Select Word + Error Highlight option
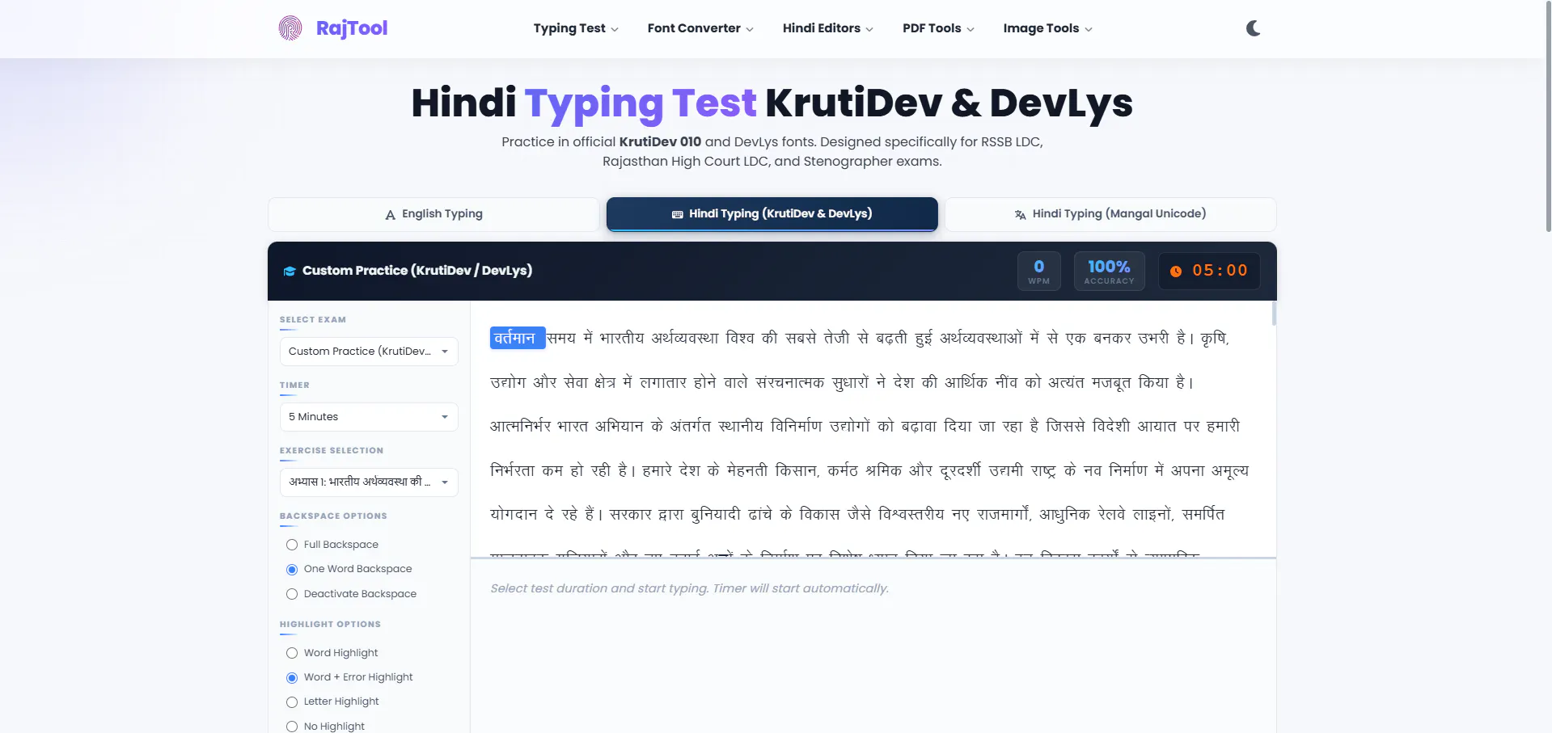This screenshot has width=1552, height=733. (292, 678)
